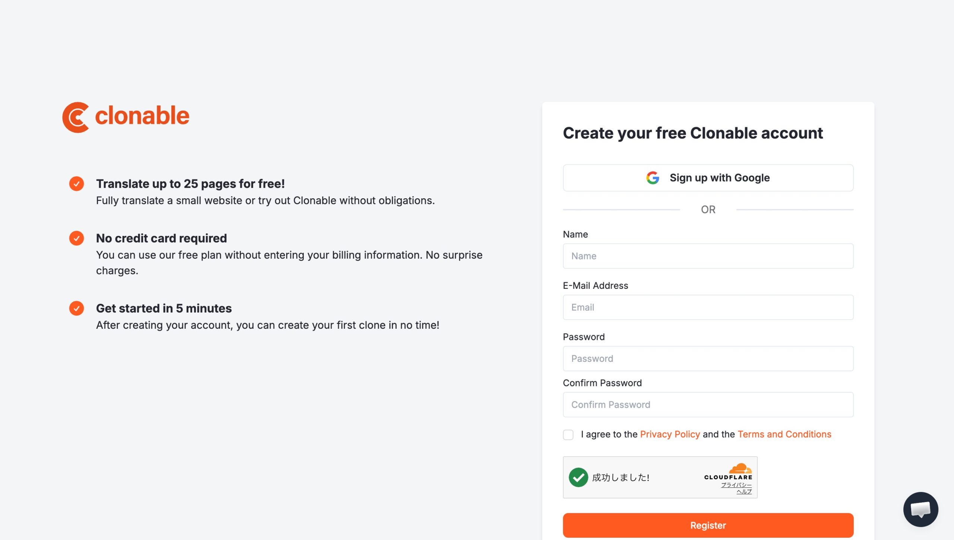Focus the Confirm Password field
The width and height of the screenshot is (954, 540).
(x=708, y=405)
